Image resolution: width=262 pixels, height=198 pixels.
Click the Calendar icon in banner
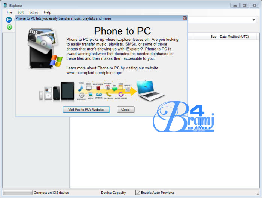tap(108, 87)
